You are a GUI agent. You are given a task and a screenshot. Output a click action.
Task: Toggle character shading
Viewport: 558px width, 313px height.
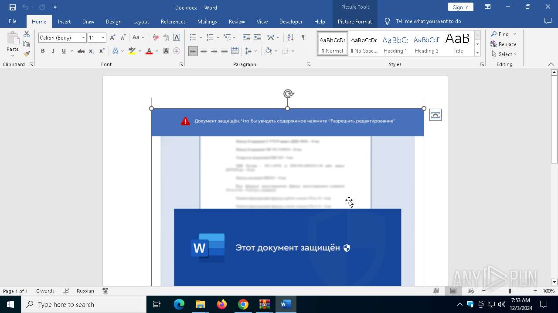point(166,51)
